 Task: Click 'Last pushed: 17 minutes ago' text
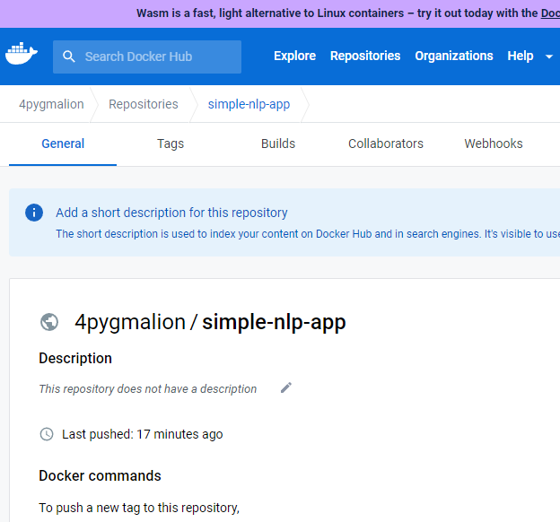pyautogui.click(x=142, y=434)
